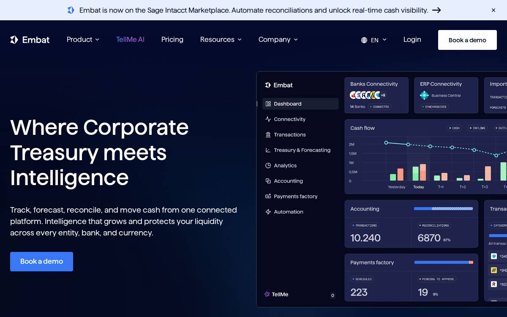Select Treasury & Forecasting in the sidebar
Viewport: 507px width, 317px height.
click(x=300, y=150)
